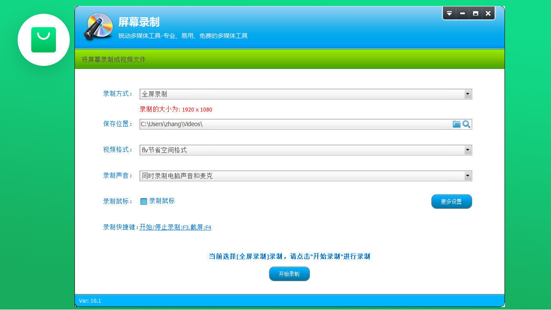Click the checkbox icon beside 录制鼠标
Screen dimensions: 551x310
[143, 201]
